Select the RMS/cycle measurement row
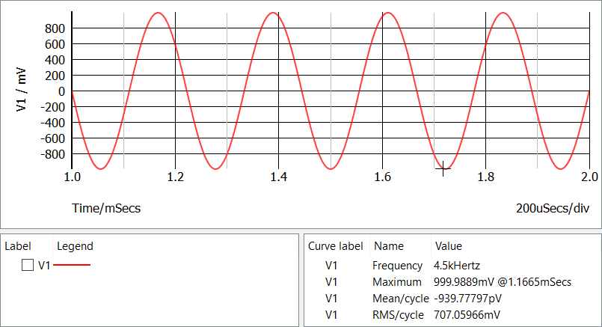 (x=398, y=315)
